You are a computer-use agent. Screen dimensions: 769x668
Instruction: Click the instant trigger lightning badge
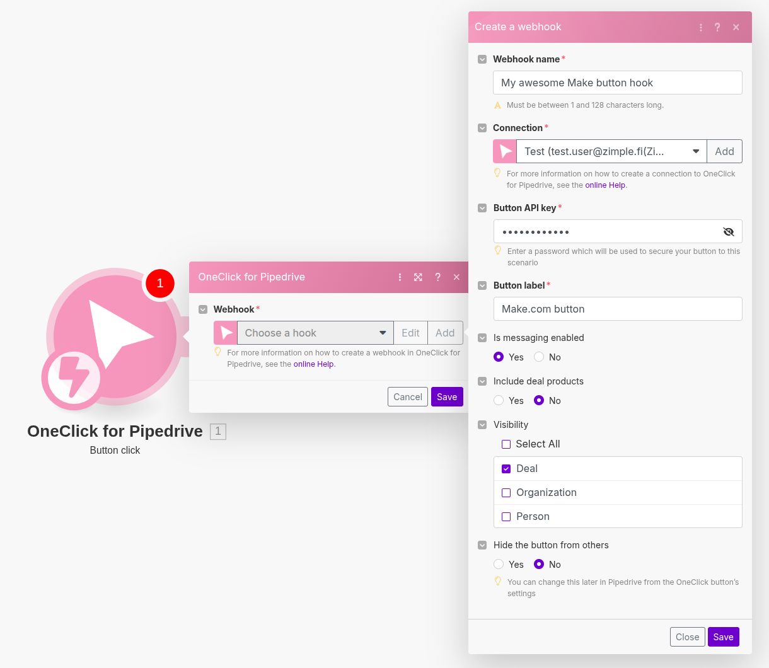pyautogui.click(x=74, y=378)
